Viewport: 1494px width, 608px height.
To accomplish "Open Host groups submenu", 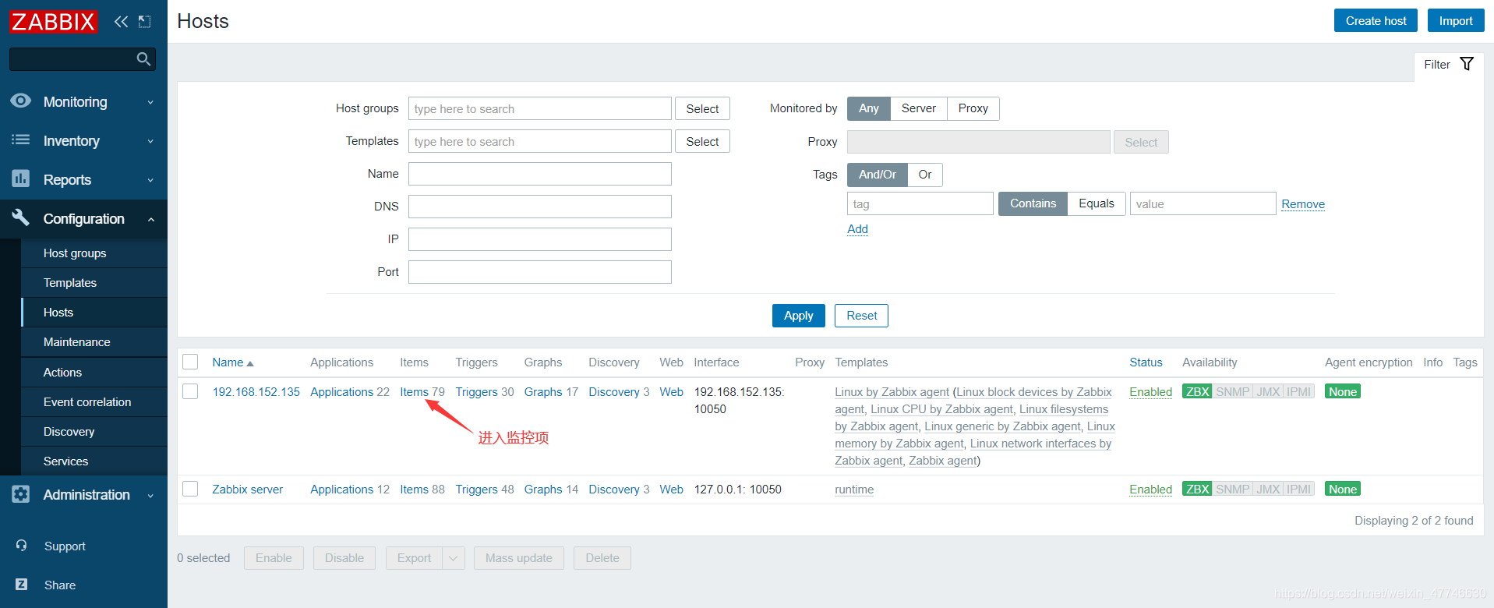I will 75,253.
